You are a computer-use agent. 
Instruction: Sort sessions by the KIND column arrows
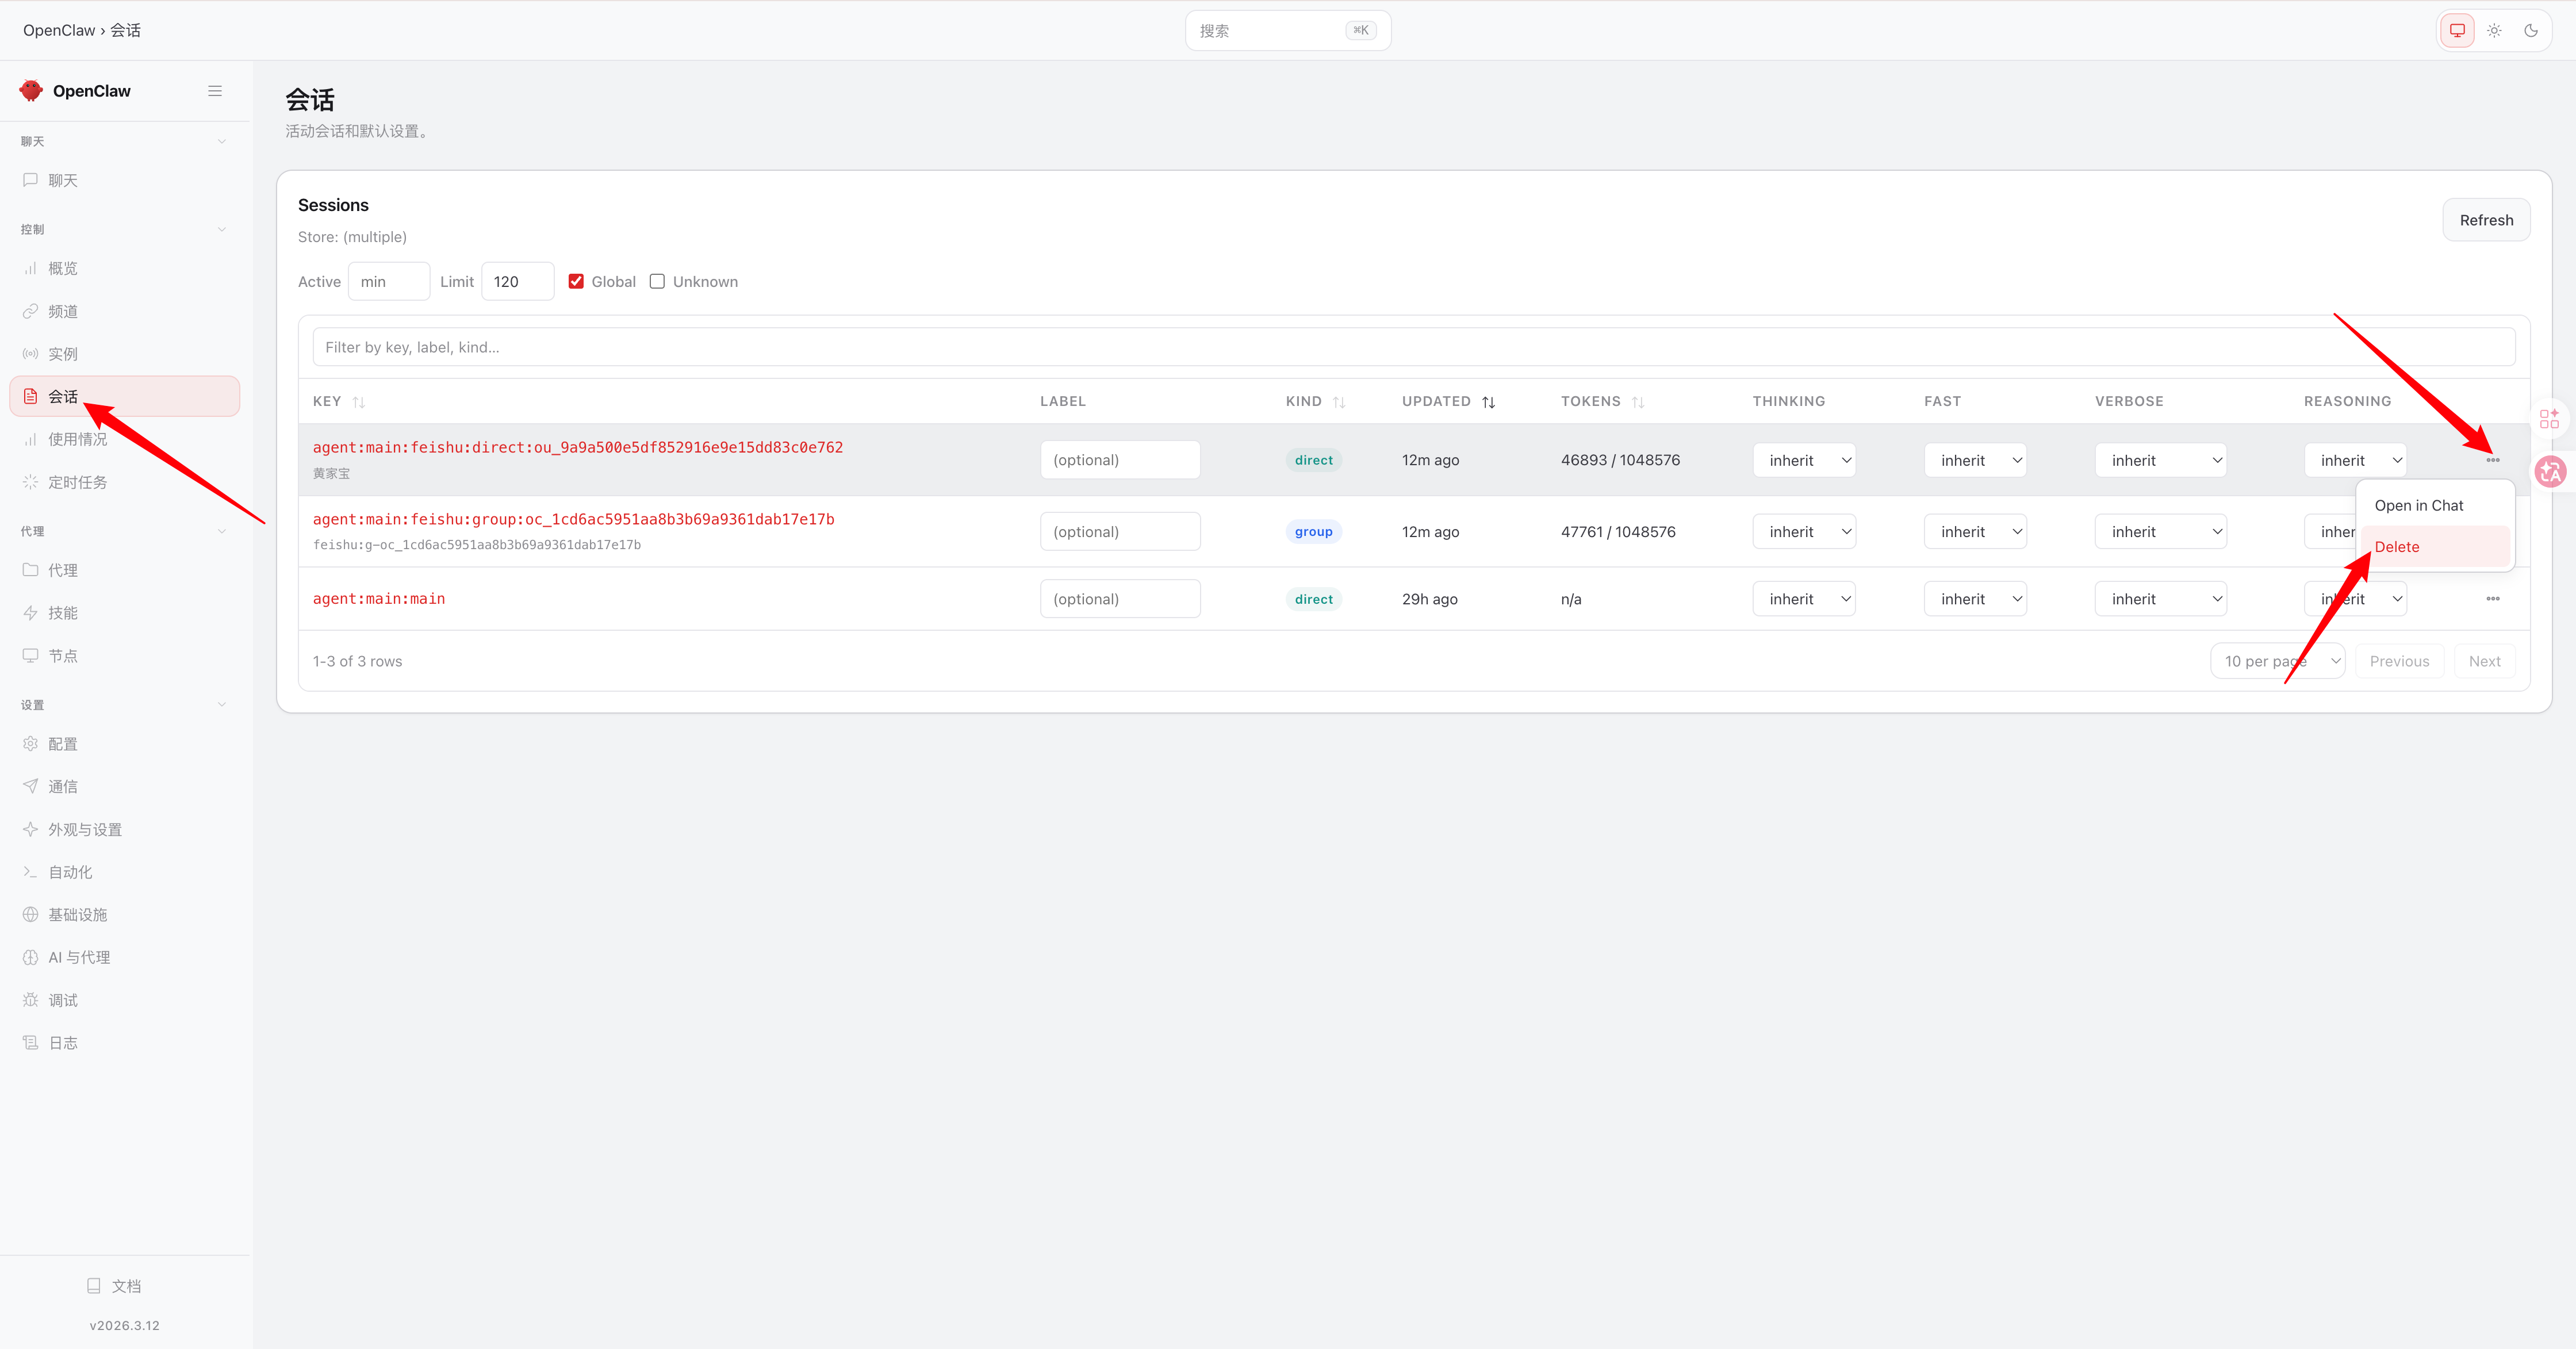(1339, 402)
